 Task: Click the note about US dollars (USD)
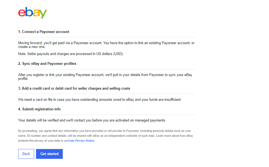(x=71, y=54)
